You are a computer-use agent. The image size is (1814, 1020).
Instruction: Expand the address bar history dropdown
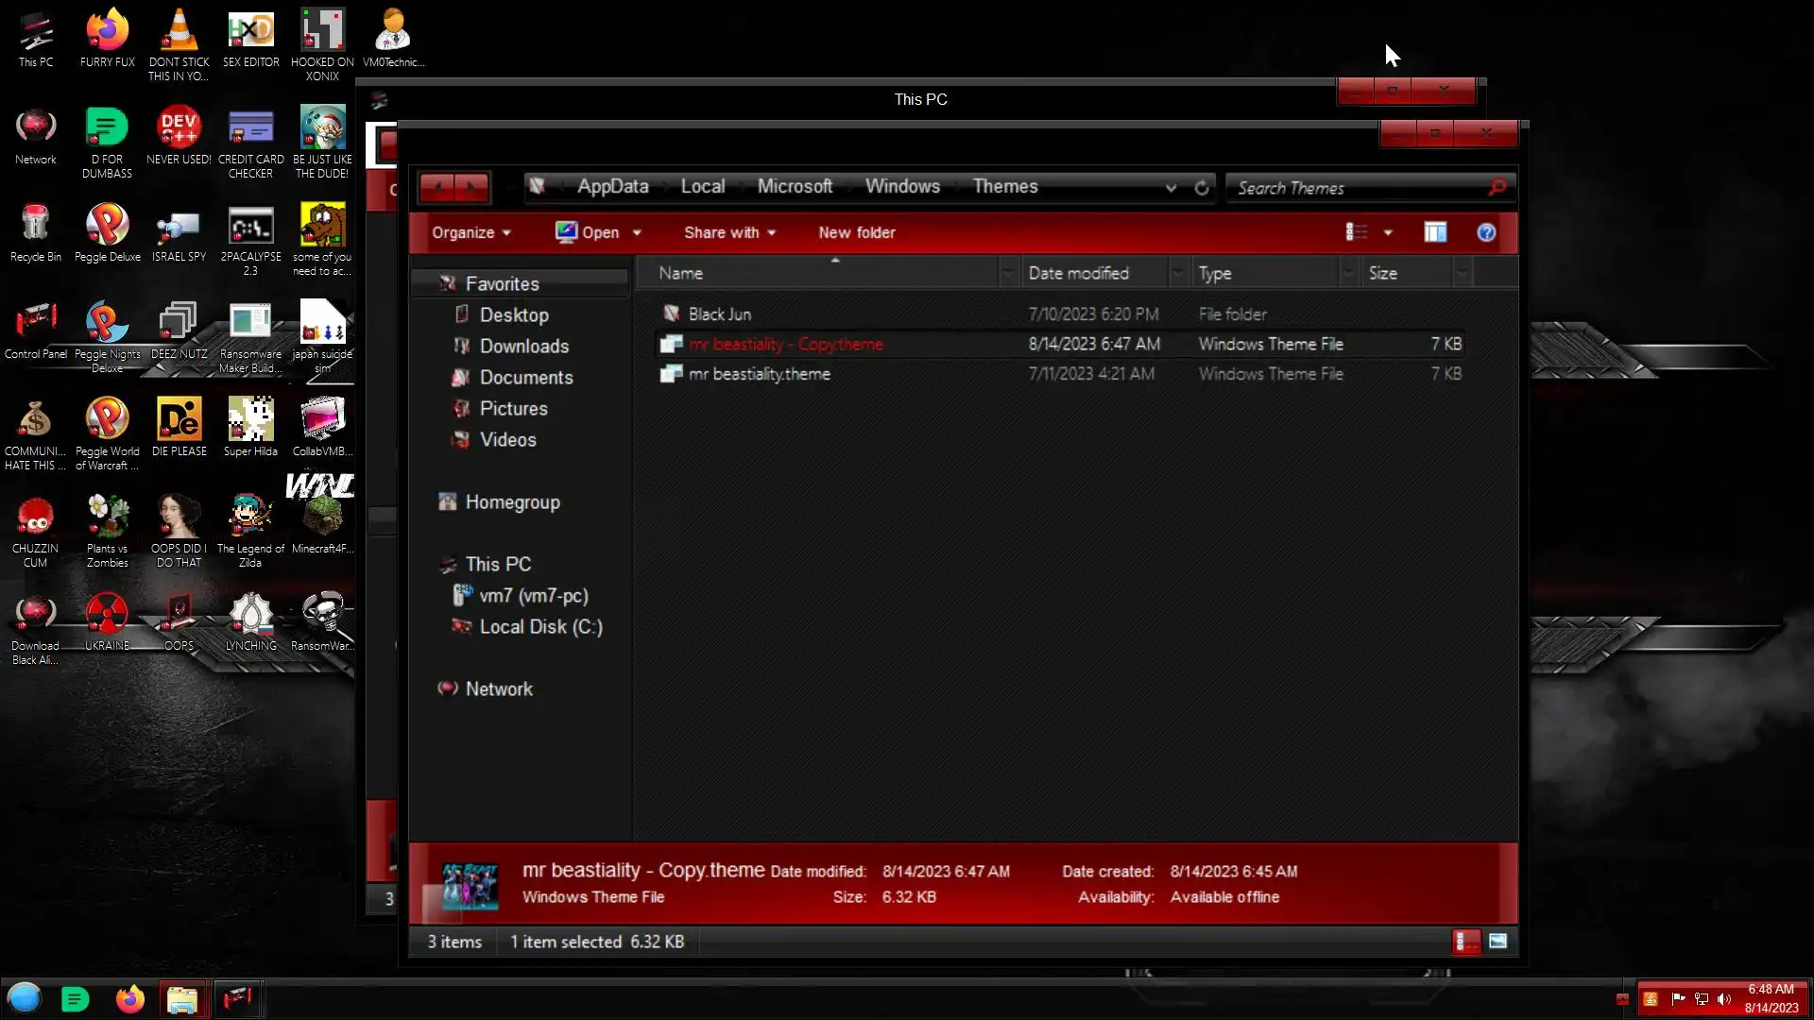tap(1172, 188)
